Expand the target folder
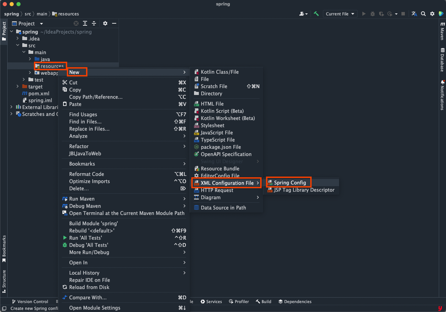The width and height of the screenshot is (446, 312). pyautogui.click(x=17, y=86)
